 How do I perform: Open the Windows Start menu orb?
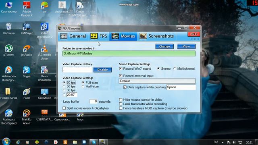pos(6,141)
